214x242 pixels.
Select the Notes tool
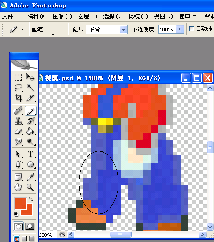point(18,177)
